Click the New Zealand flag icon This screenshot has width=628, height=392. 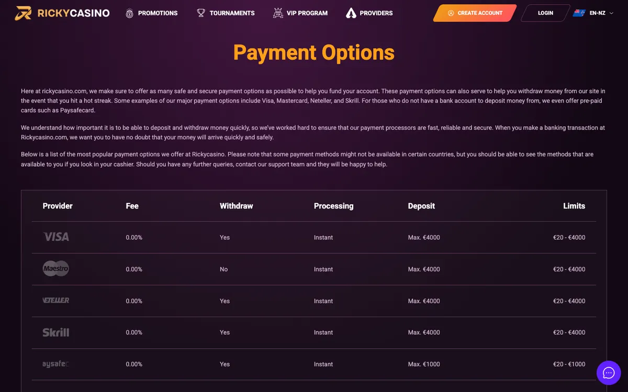579,13
